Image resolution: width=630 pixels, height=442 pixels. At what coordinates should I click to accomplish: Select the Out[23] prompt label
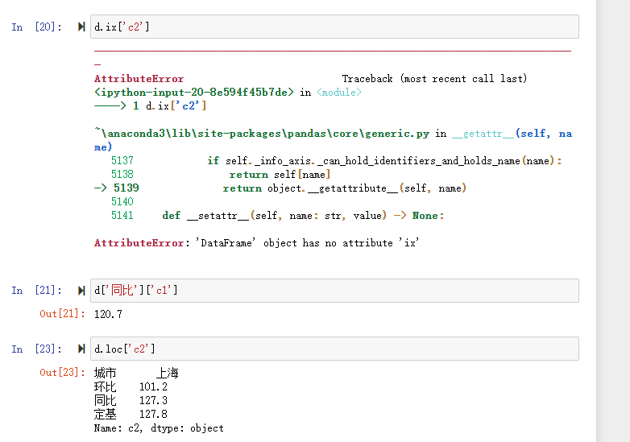click(62, 373)
